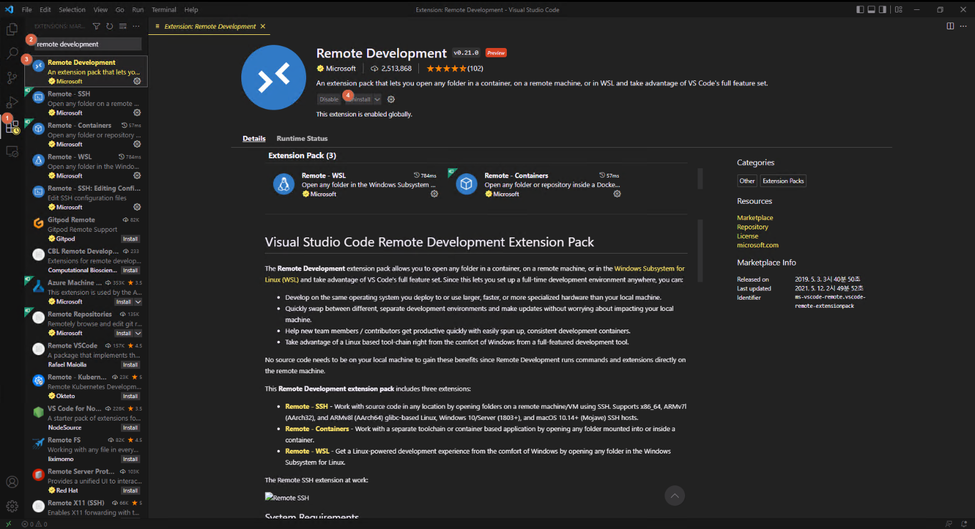The width and height of the screenshot is (975, 529).
Task: Open the microsoft.com link
Action: (x=757, y=245)
